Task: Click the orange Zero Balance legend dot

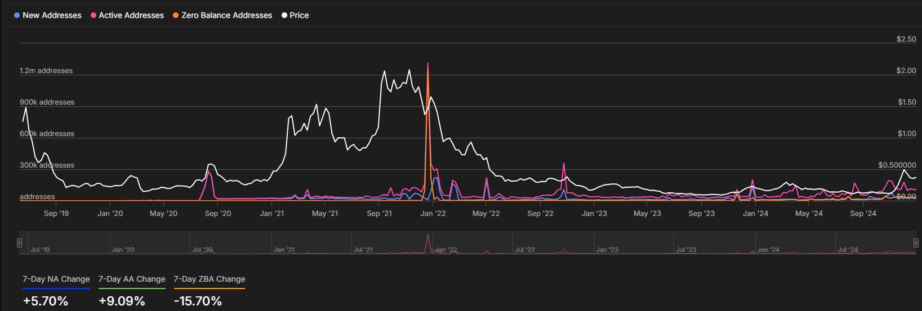Action: 176,15
